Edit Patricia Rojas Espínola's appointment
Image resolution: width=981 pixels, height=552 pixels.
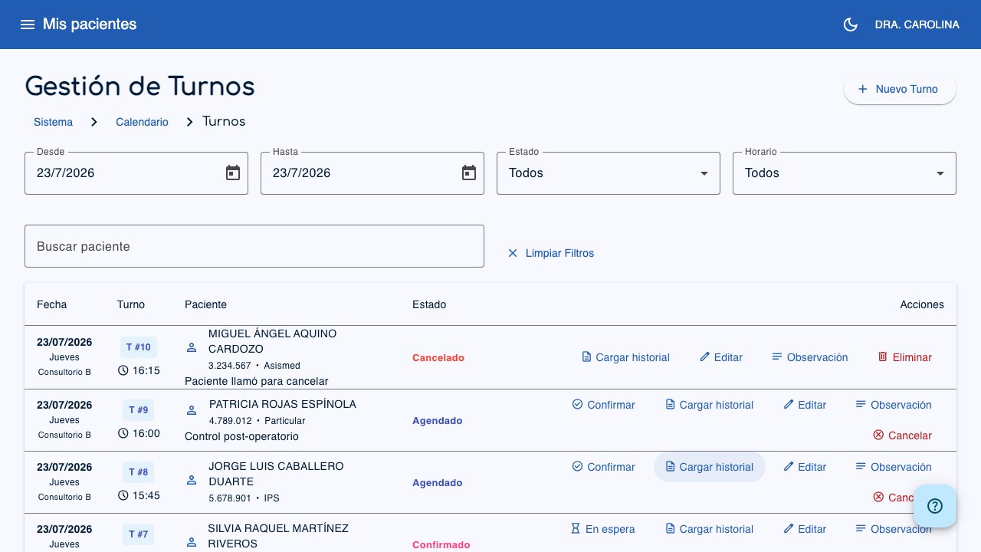click(x=805, y=405)
